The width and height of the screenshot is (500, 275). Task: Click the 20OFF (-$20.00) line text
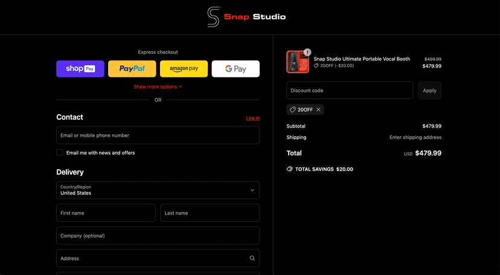coord(337,66)
